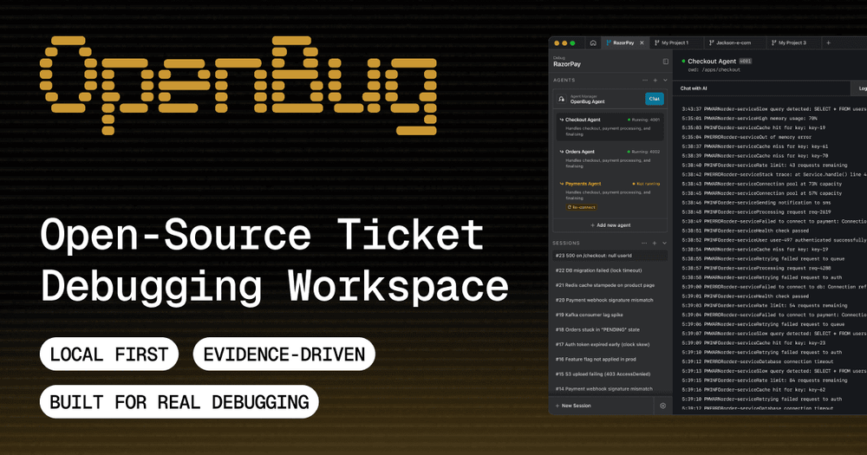
Task: Click the BUILT FOR REAL DEBUGGING pill
Action: coord(179,402)
